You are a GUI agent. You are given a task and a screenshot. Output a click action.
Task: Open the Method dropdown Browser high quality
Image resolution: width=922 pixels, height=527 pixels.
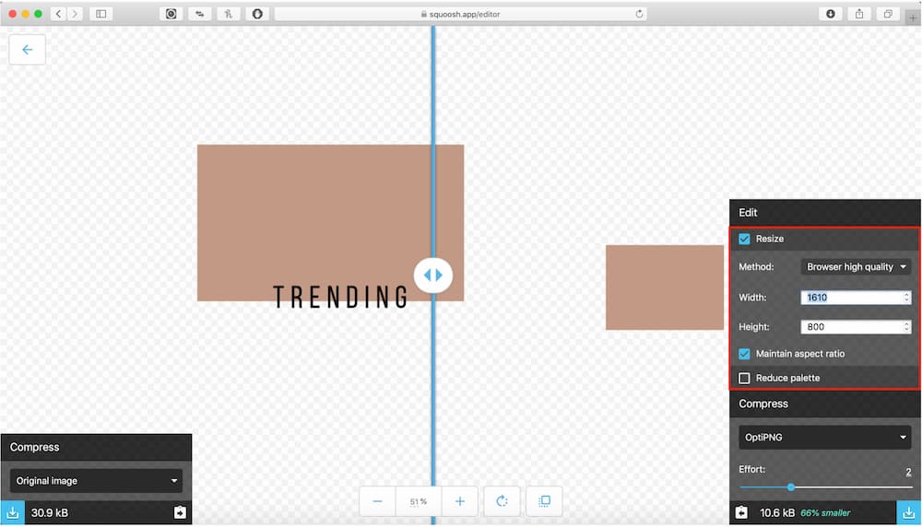click(856, 267)
